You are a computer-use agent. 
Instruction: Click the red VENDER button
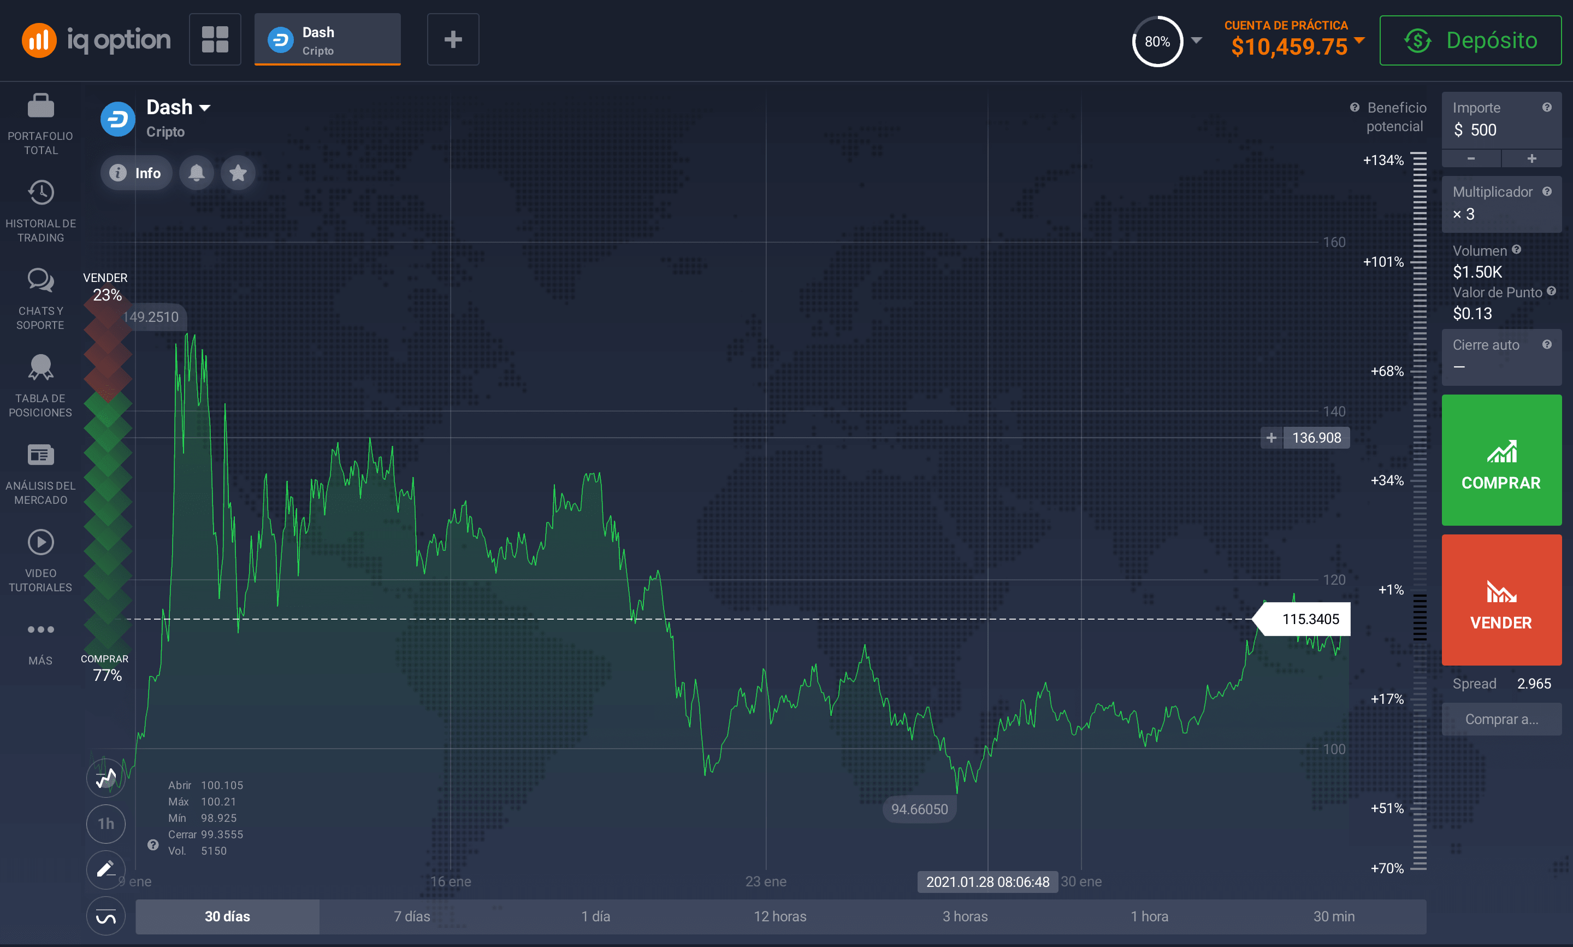[1501, 600]
